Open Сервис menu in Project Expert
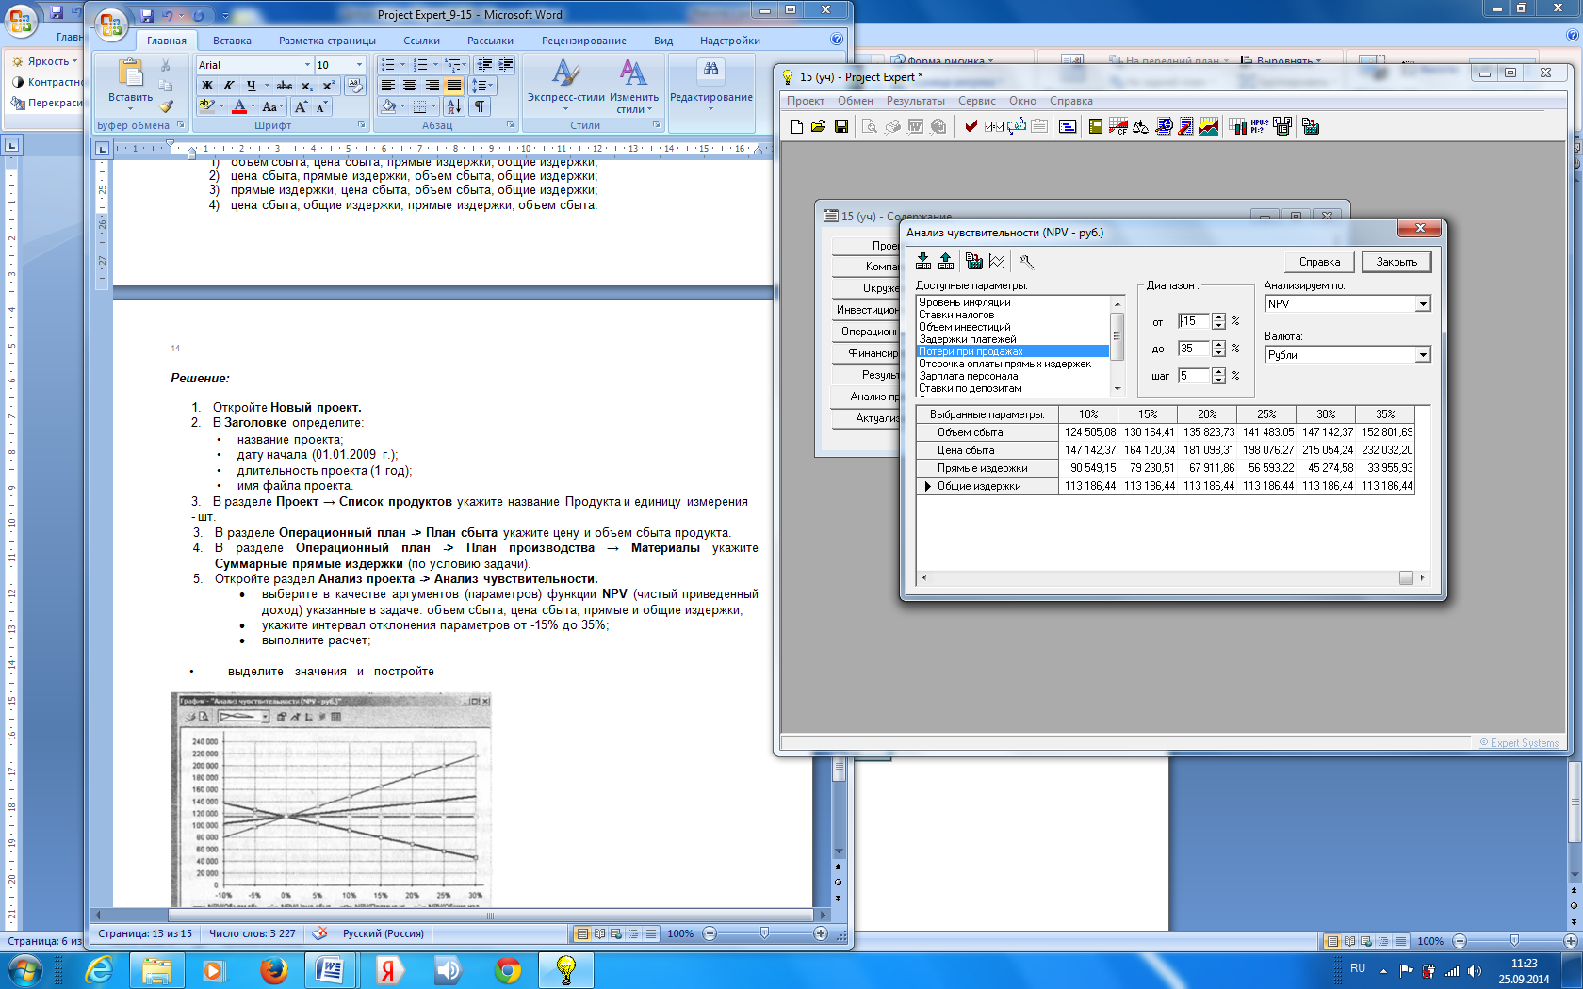Image resolution: width=1583 pixels, height=989 pixels. [977, 101]
